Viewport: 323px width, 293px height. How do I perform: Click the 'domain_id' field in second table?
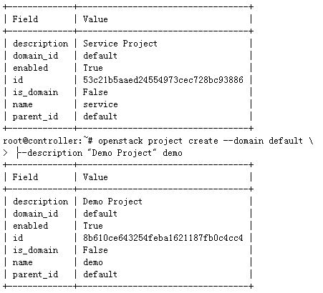click(35, 214)
